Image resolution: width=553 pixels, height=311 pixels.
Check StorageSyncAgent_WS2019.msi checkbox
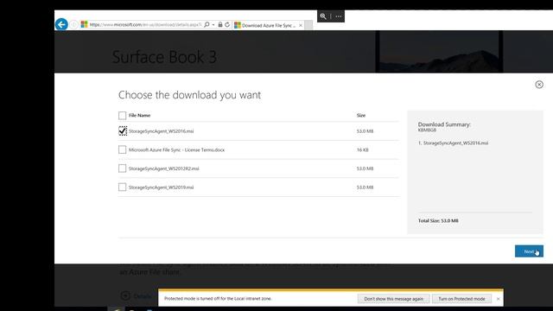coord(123,187)
